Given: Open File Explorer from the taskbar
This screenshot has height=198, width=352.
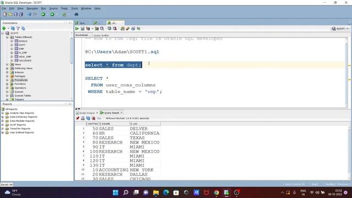Looking at the screenshot, I should coord(156,193).
